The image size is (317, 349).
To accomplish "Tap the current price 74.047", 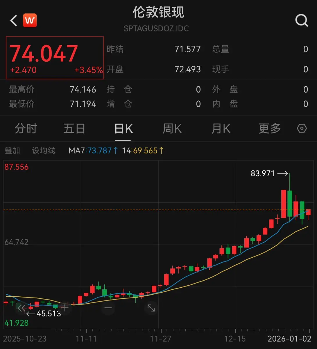I will [44, 54].
